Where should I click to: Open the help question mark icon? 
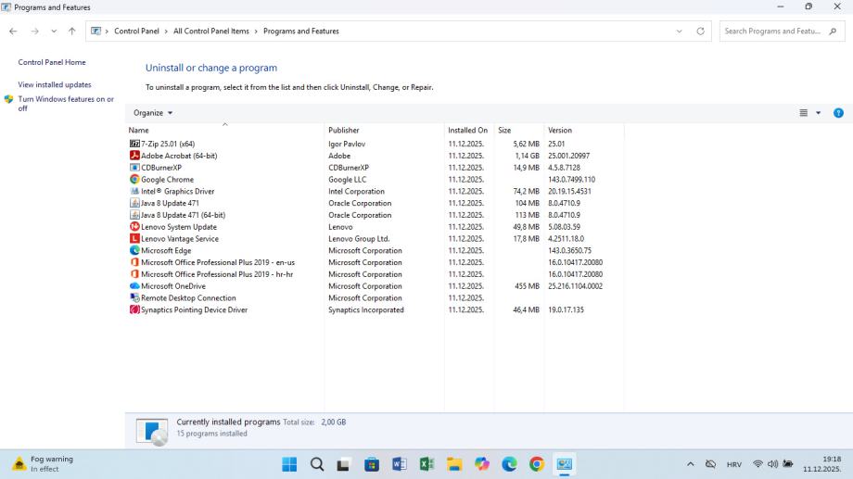[838, 113]
